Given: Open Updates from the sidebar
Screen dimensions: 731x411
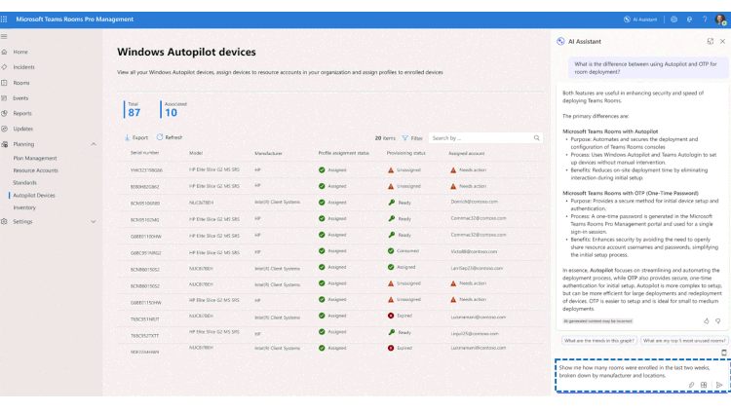Looking at the screenshot, I should pos(22,129).
